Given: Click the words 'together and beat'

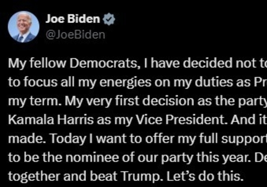Looking at the screenshot, I should click(x=63, y=177).
